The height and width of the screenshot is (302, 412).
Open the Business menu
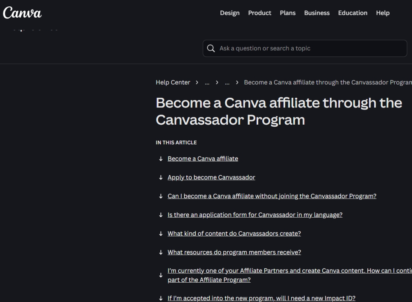[317, 13]
